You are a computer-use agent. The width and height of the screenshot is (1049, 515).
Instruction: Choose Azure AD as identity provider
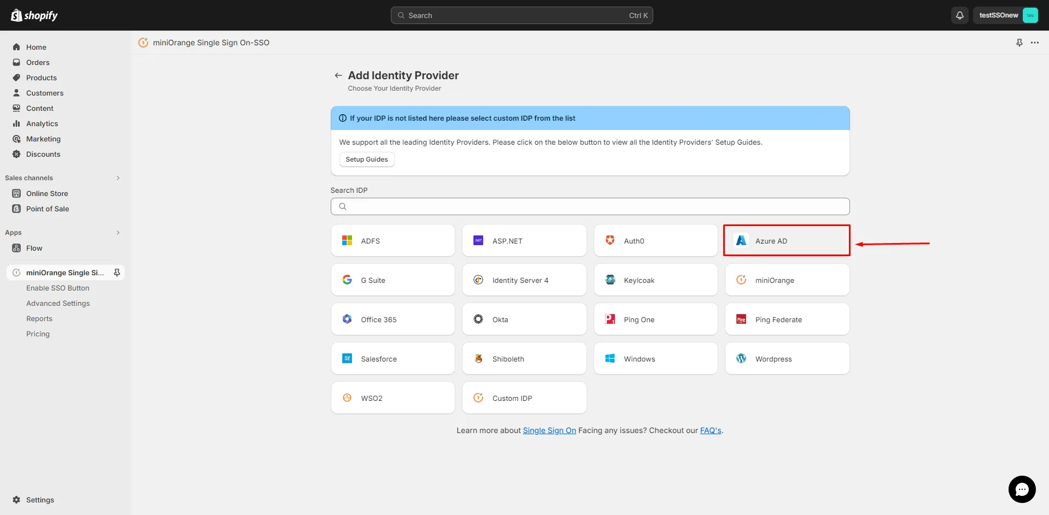[787, 240]
